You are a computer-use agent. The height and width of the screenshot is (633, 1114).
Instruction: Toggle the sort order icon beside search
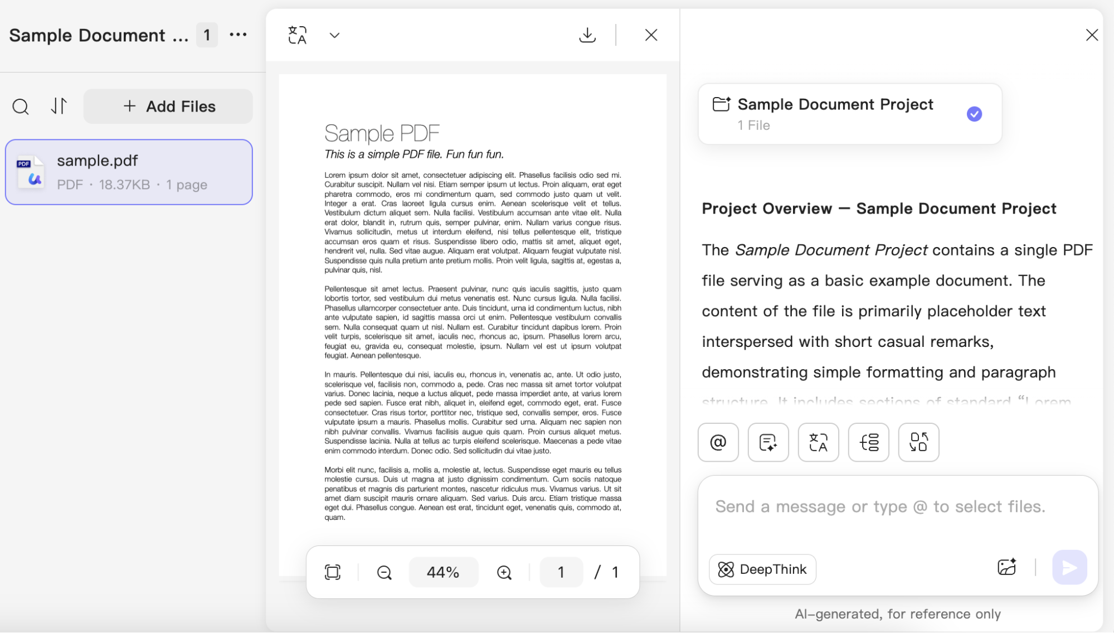[x=59, y=106]
